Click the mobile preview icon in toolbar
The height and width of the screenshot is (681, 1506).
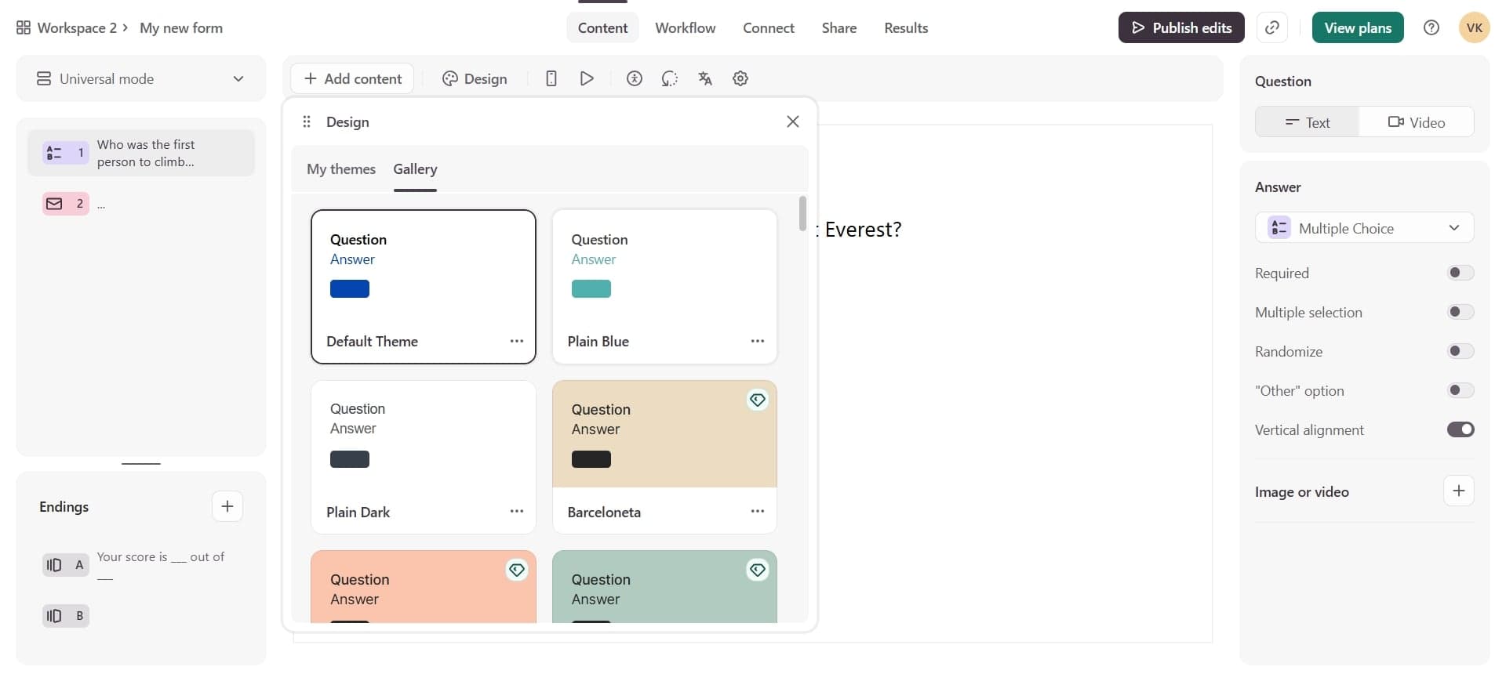point(551,78)
